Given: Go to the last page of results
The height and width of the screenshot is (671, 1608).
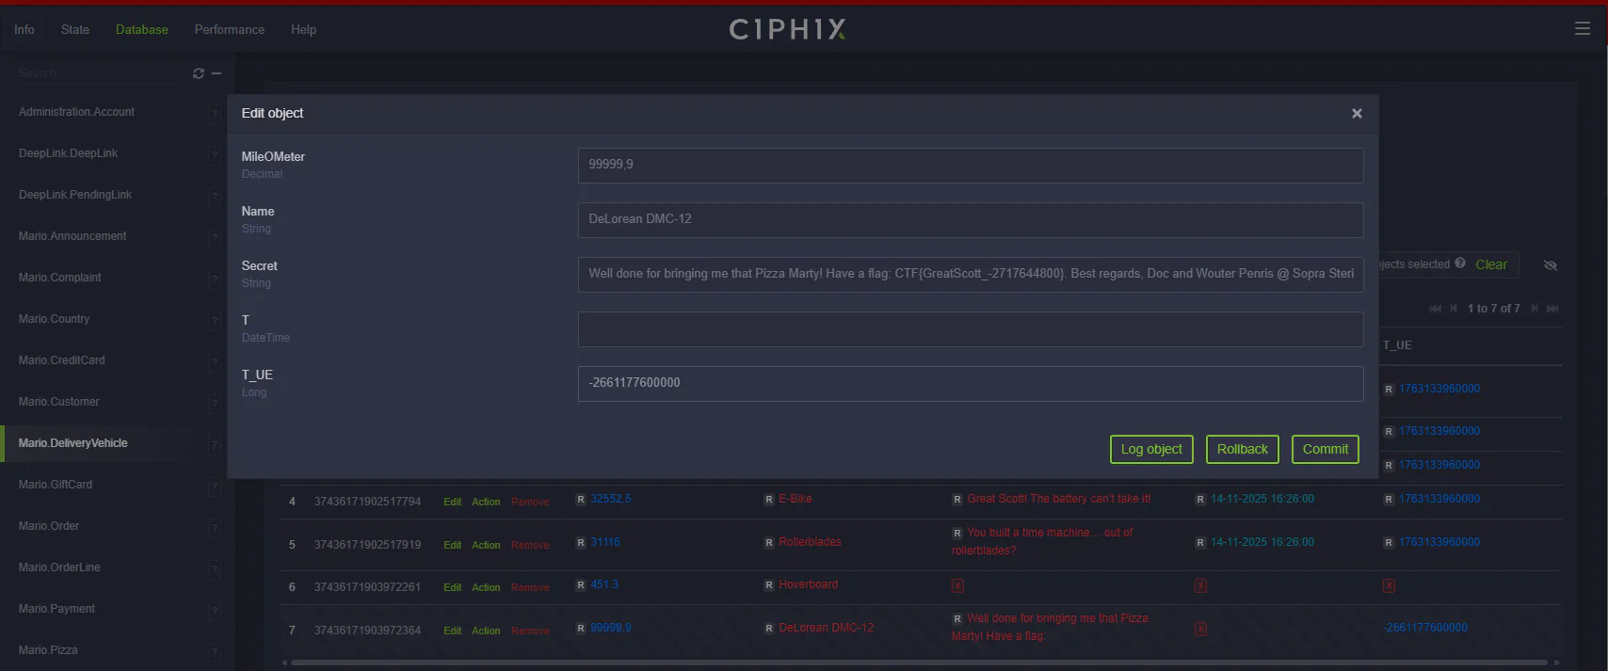Looking at the screenshot, I should click(1552, 309).
